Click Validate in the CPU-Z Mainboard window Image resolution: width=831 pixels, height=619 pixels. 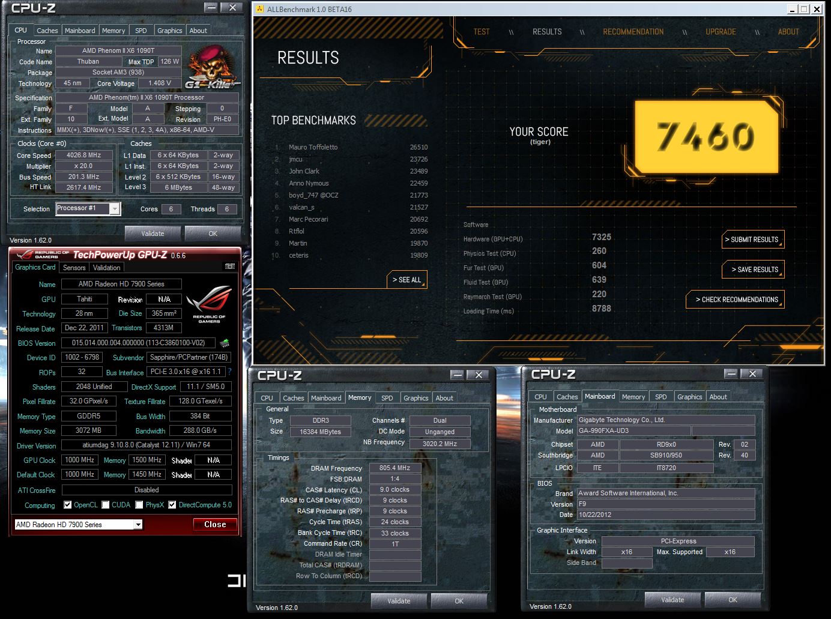[672, 599]
